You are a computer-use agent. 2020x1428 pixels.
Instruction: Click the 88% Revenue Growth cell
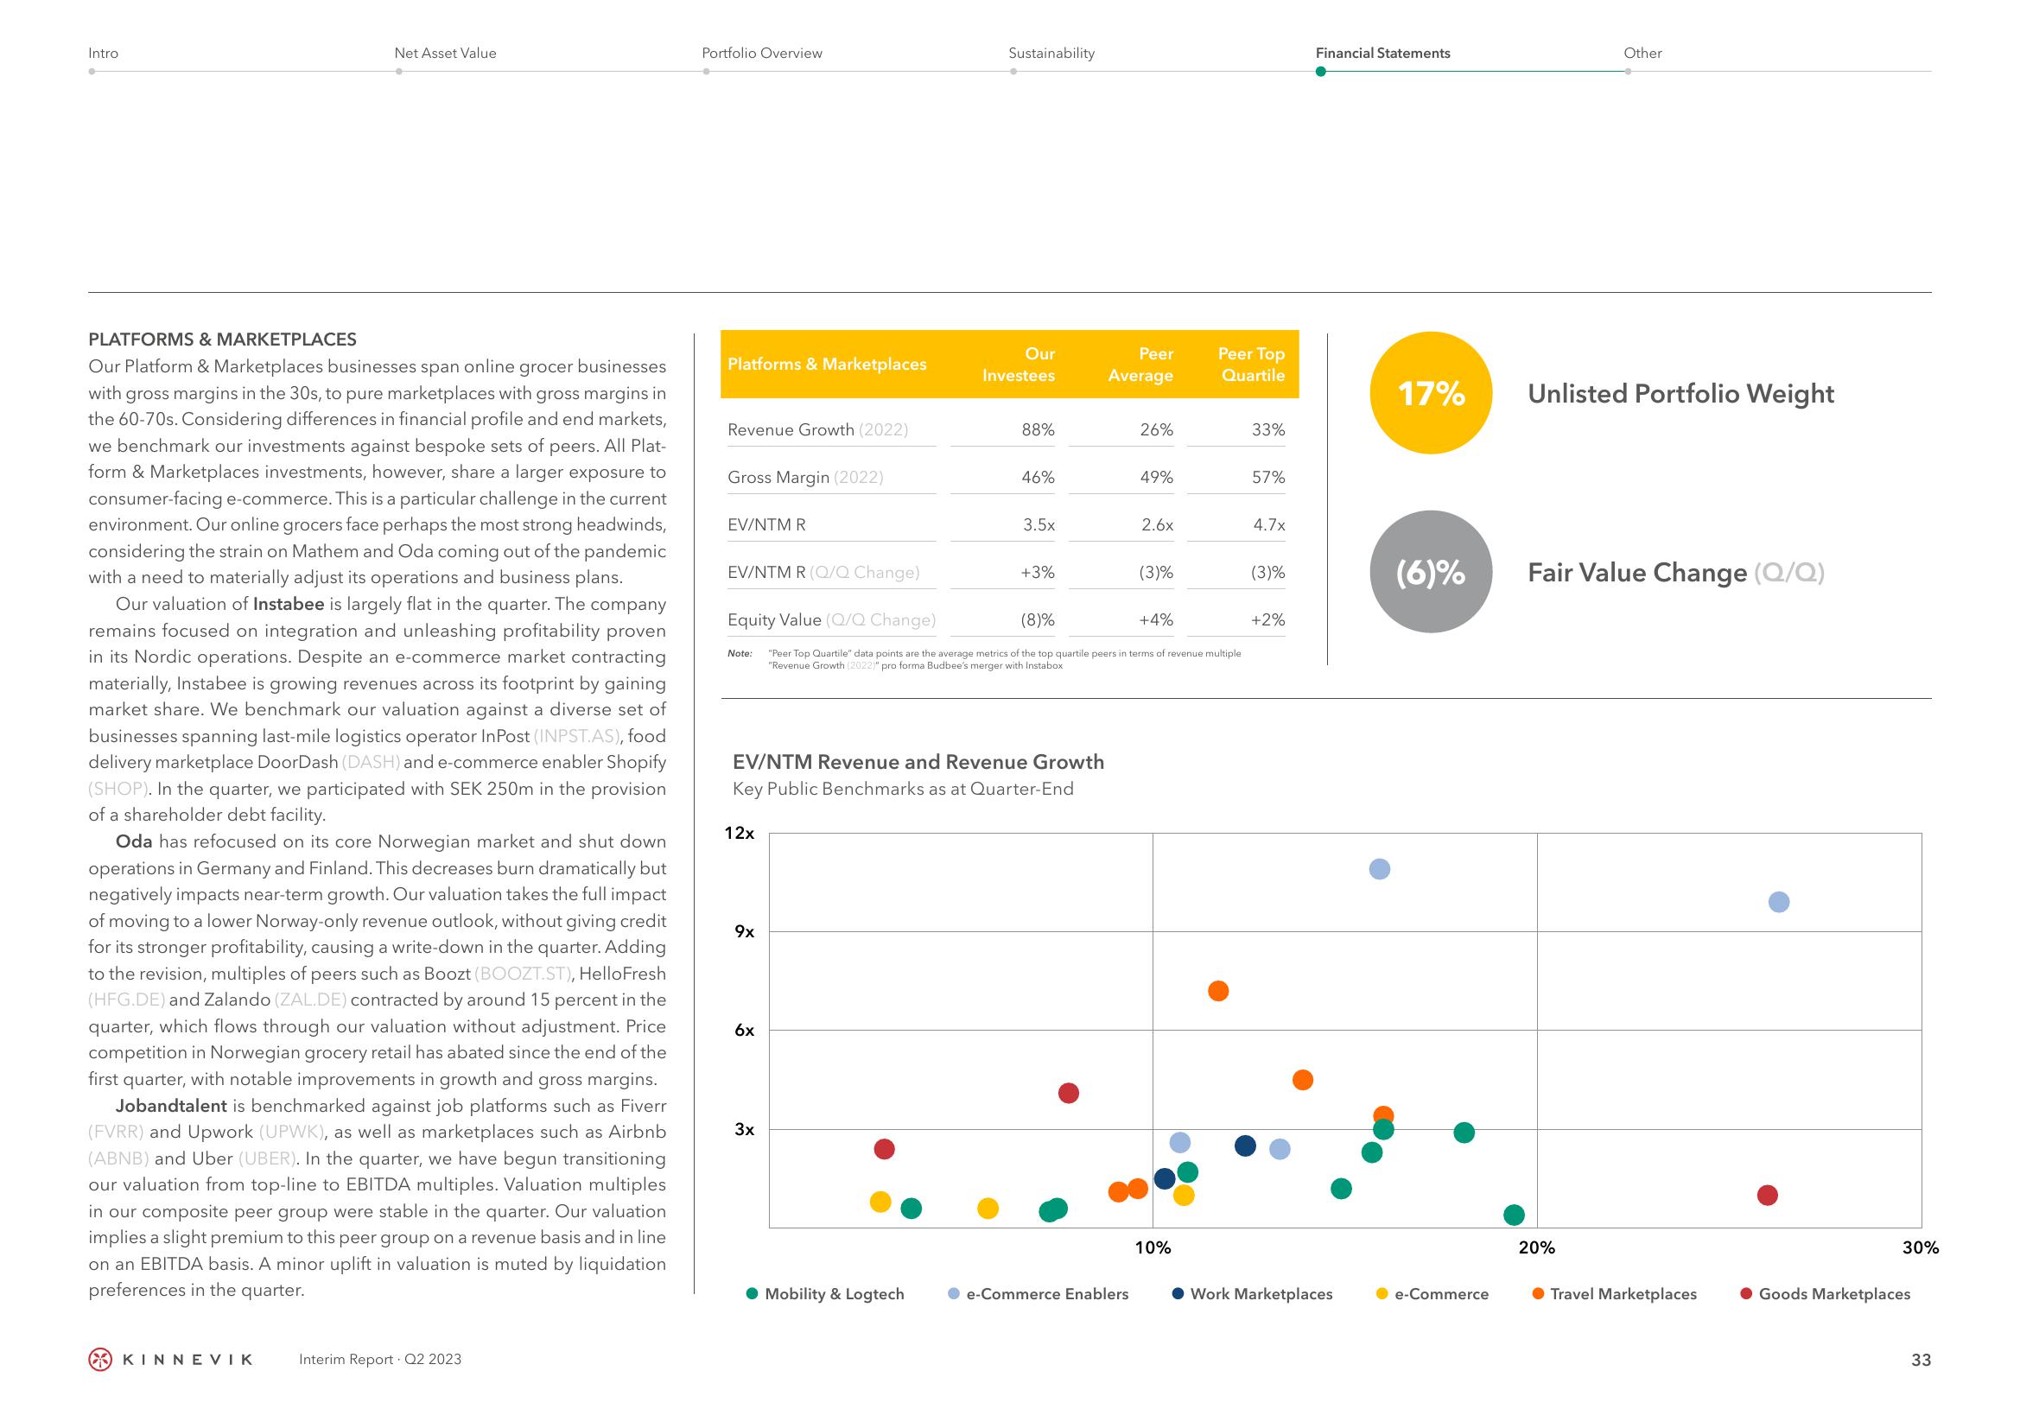1039,429
